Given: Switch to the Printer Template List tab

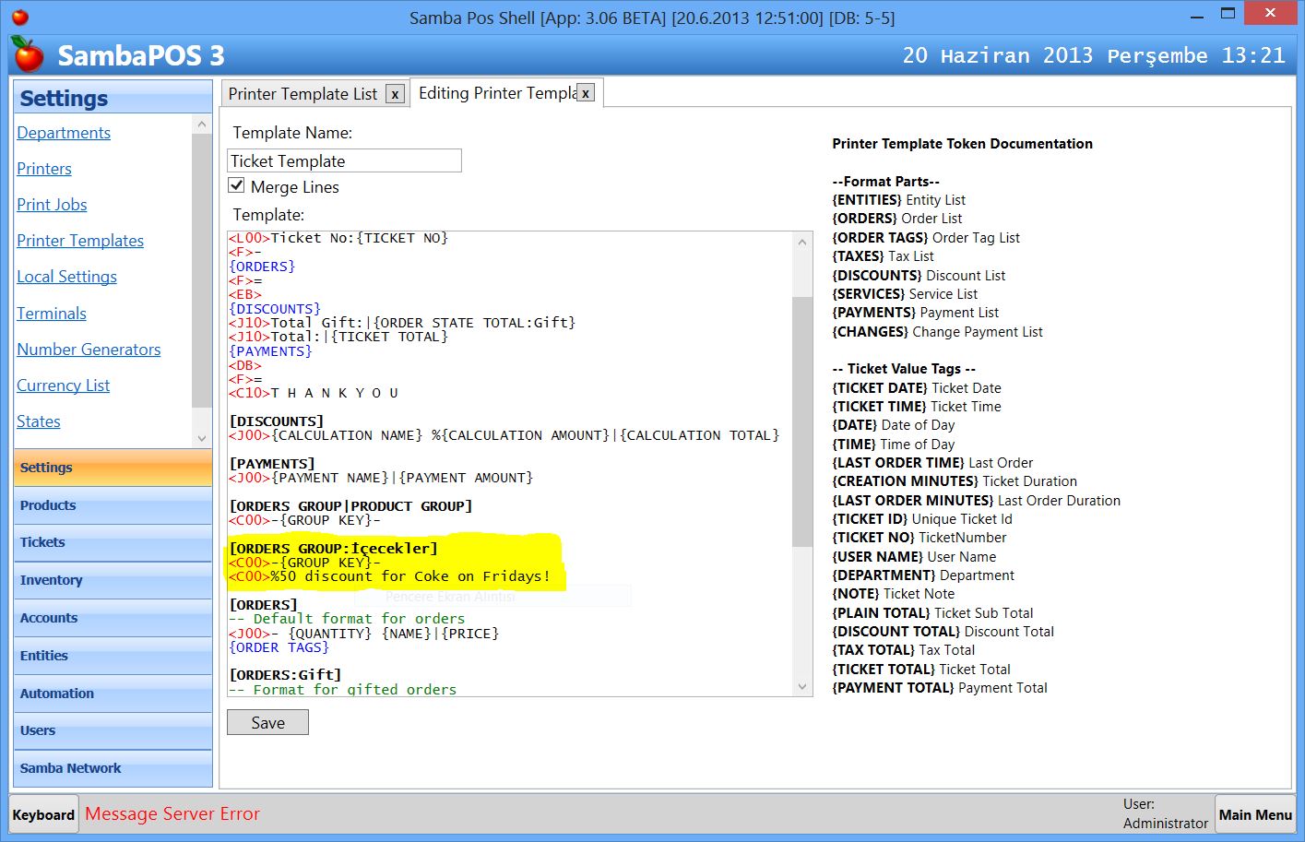Looking at the screenshot, I should pyautogui.click(x=303, y=94).
